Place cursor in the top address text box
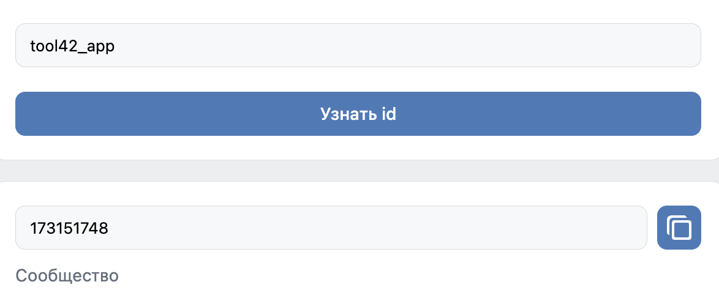The image size is (719, 301). point(358,45)
